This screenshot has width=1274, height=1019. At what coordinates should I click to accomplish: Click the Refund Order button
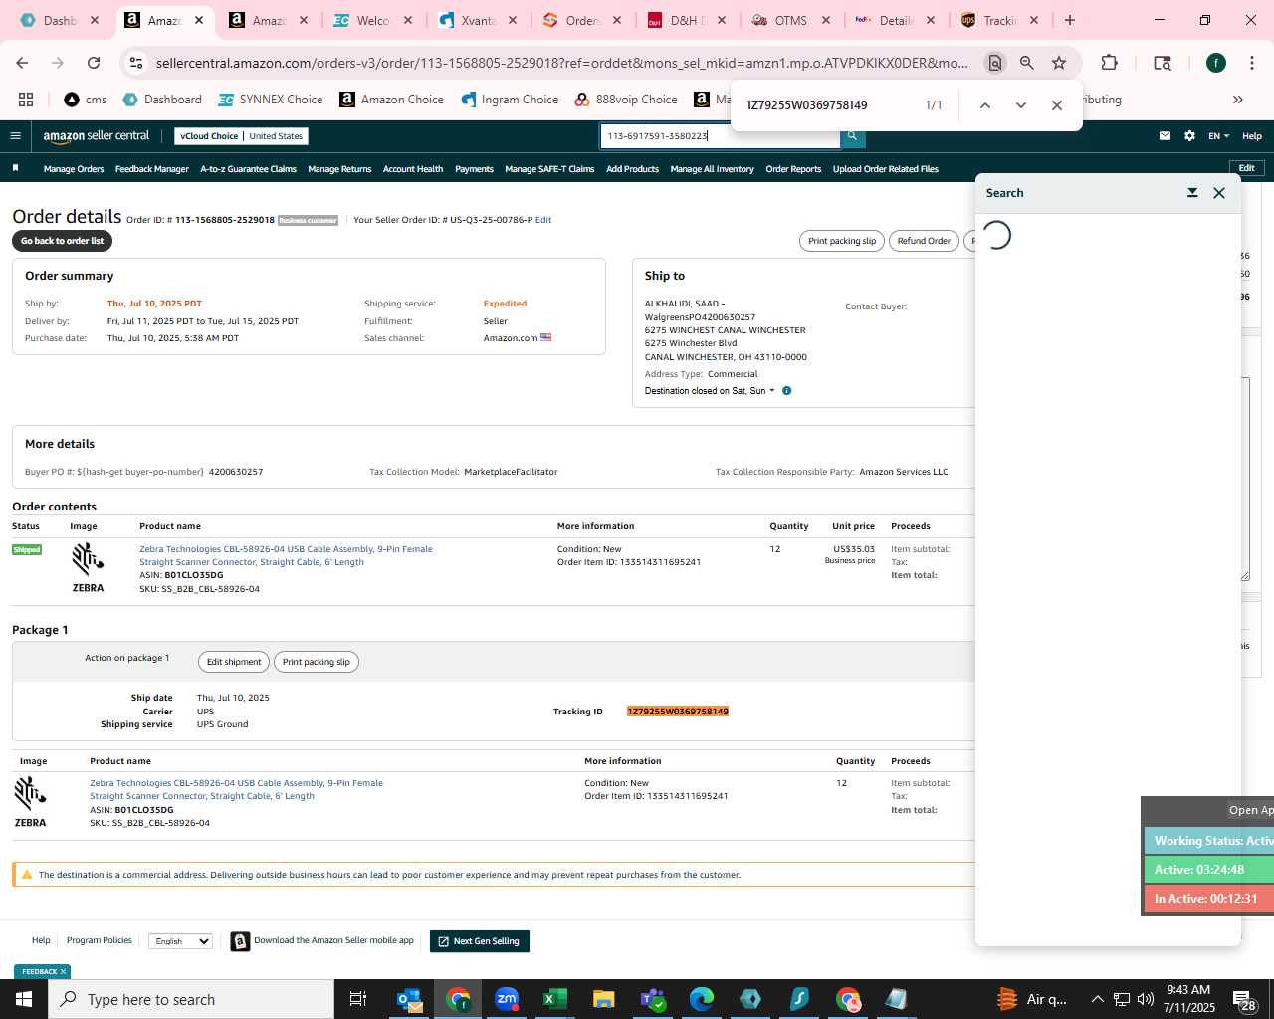[x=924, y=241]
